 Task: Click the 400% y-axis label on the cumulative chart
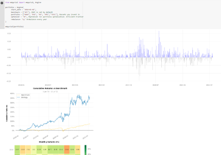tap(12, 94)
